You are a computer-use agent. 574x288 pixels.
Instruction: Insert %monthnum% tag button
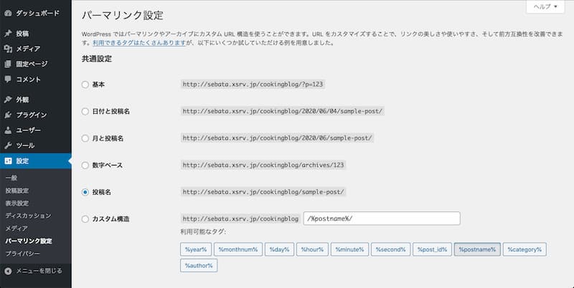[x=238, y=249]
